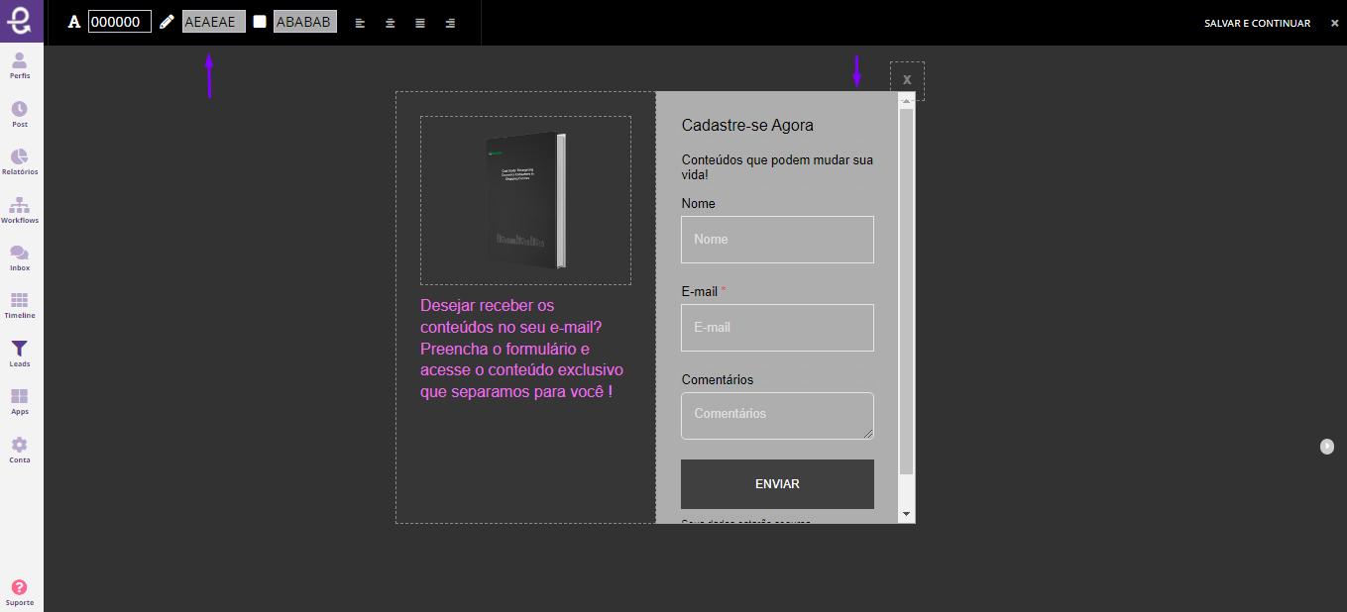This screenshot has height=612, width=1347.
Task: Open the Post section
Action: point(20,114)
